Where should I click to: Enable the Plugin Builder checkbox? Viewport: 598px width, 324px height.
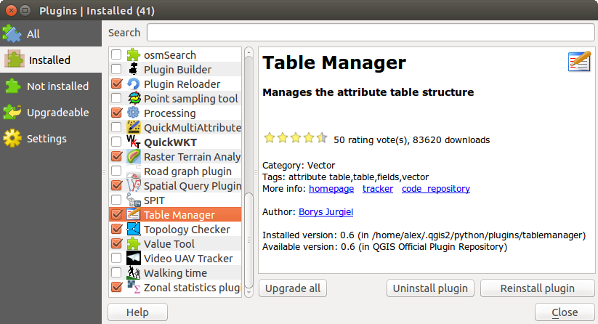coord(116,70)
